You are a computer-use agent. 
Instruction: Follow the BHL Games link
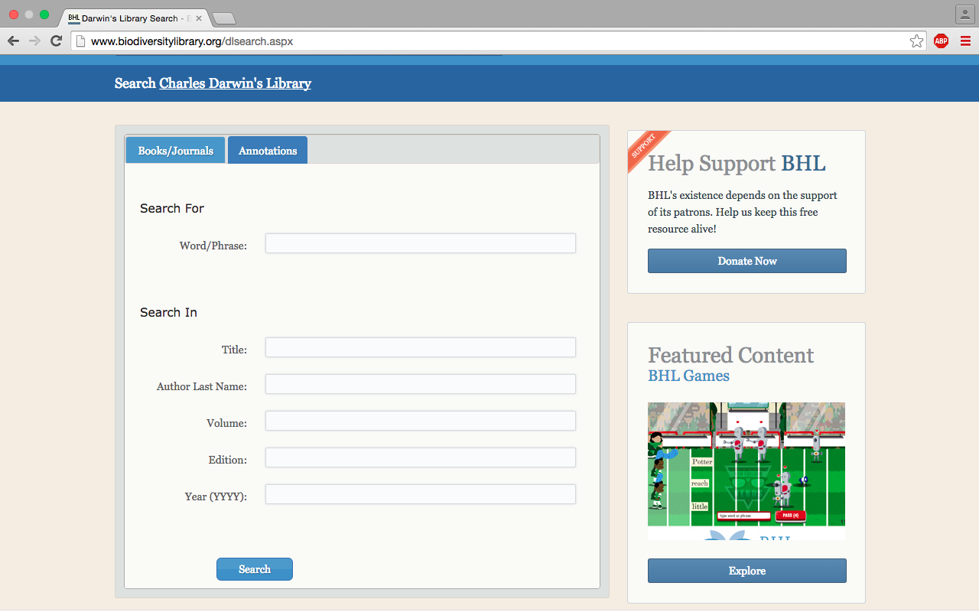[688, 376]
